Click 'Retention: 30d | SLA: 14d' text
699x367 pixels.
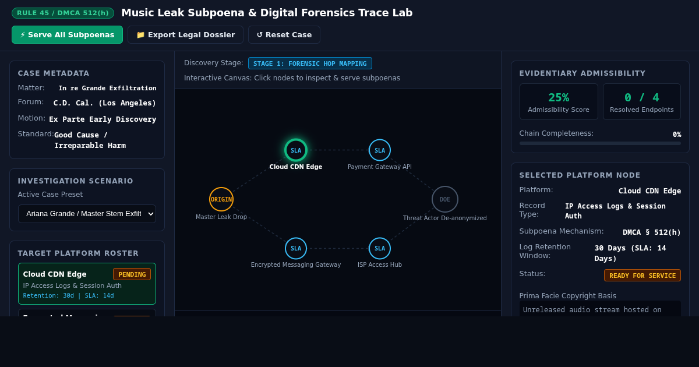click(x=69, y=296)
